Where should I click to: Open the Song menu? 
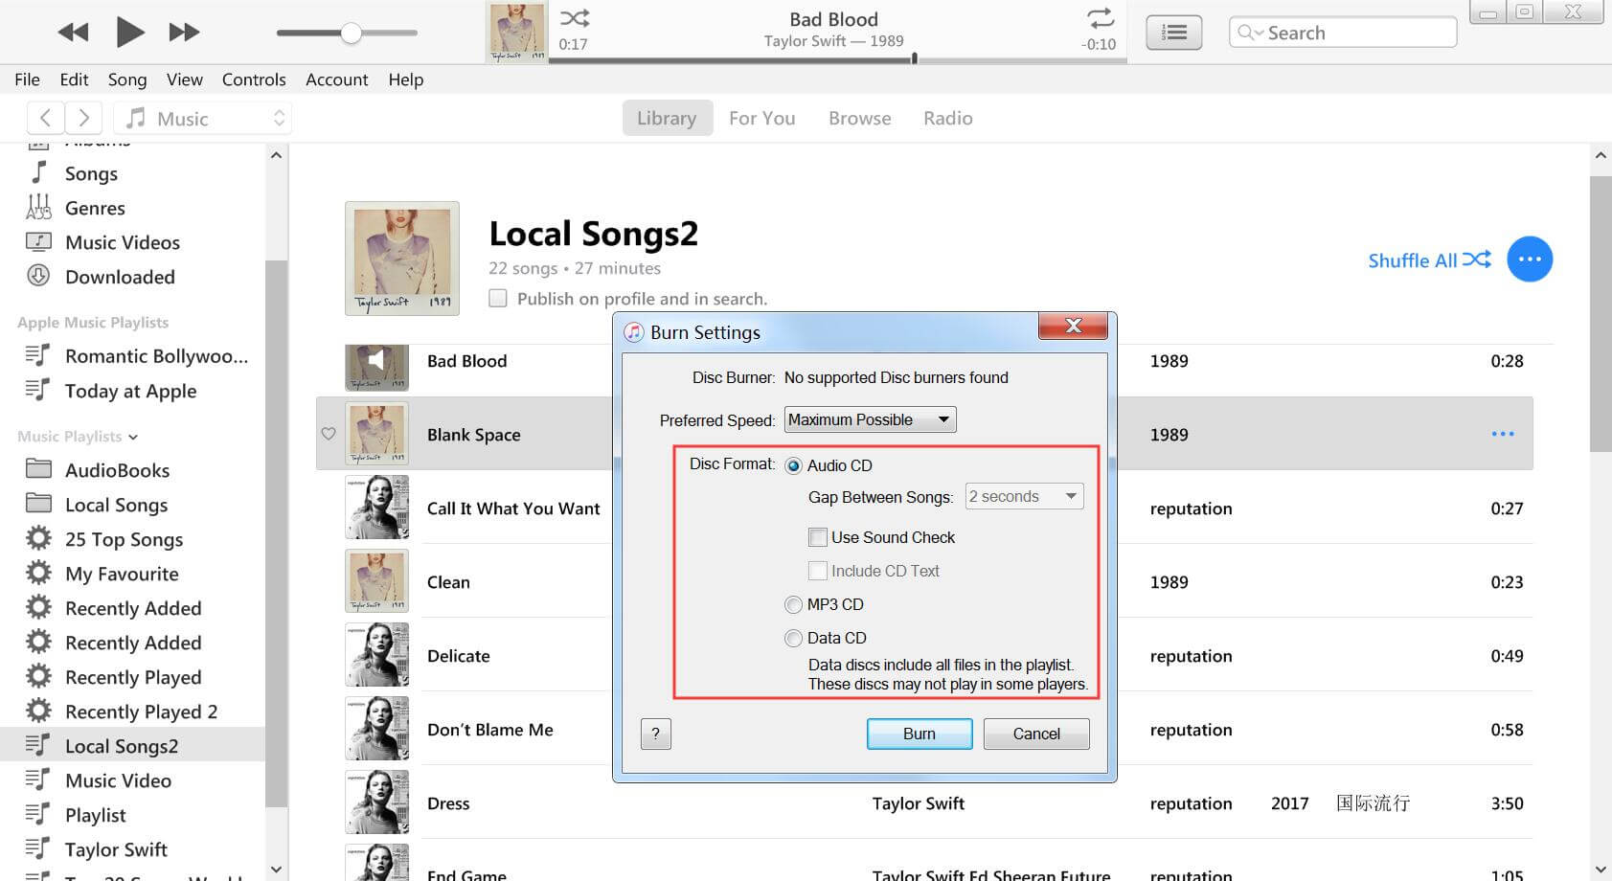(x=127, y=79)
